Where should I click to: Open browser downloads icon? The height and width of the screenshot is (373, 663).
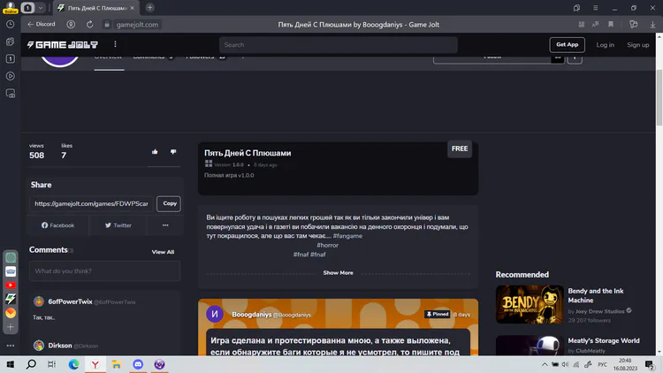pos(652,25)
